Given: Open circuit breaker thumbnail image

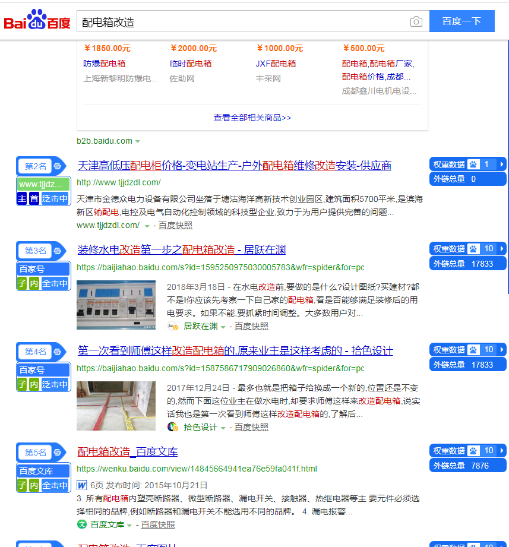Looking at the screenshot, I should pyautogui.click(x=116, y=305).
